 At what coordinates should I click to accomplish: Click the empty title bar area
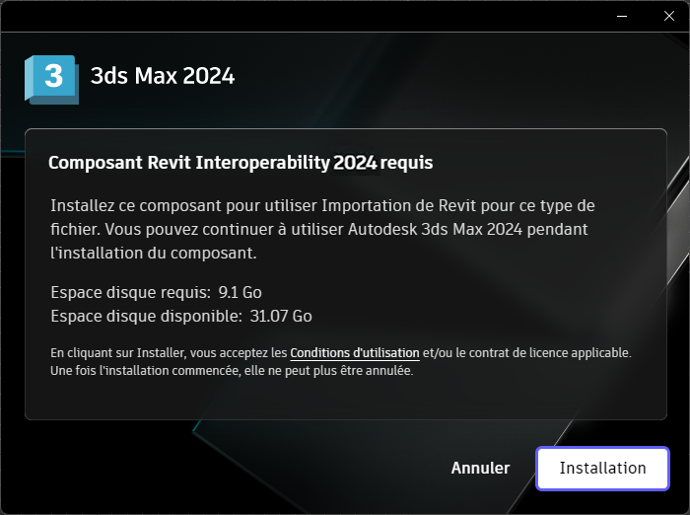coord(296,17)
